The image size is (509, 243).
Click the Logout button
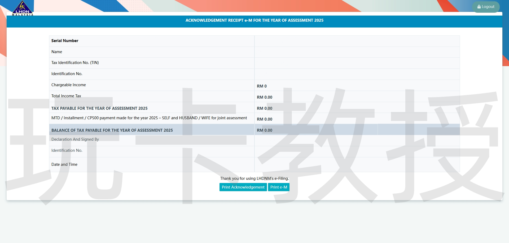pos(486,7)
